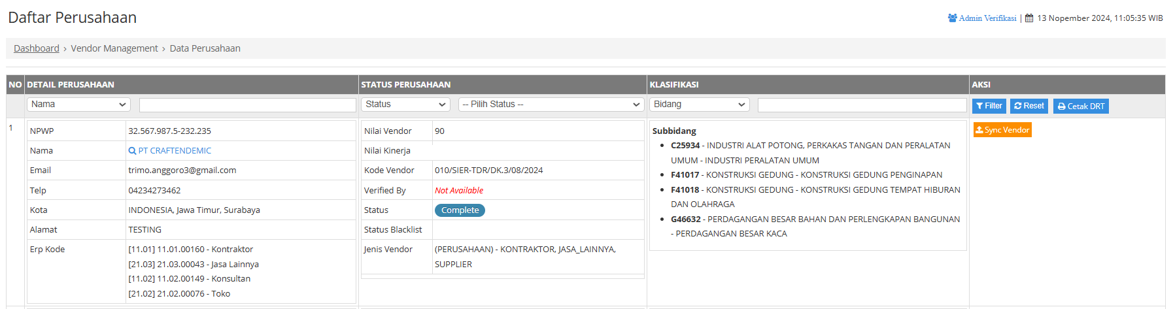Click the DETAIL PERUSAHAAN column header
The image size is (1173, 309).
click(x=71, y=85)
